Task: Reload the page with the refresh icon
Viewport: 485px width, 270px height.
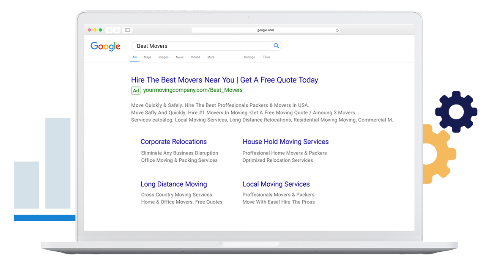Action: pyautogui.click(x=337, y=30)
